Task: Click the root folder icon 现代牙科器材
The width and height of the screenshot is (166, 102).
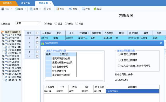Action: tap(3, 32)
